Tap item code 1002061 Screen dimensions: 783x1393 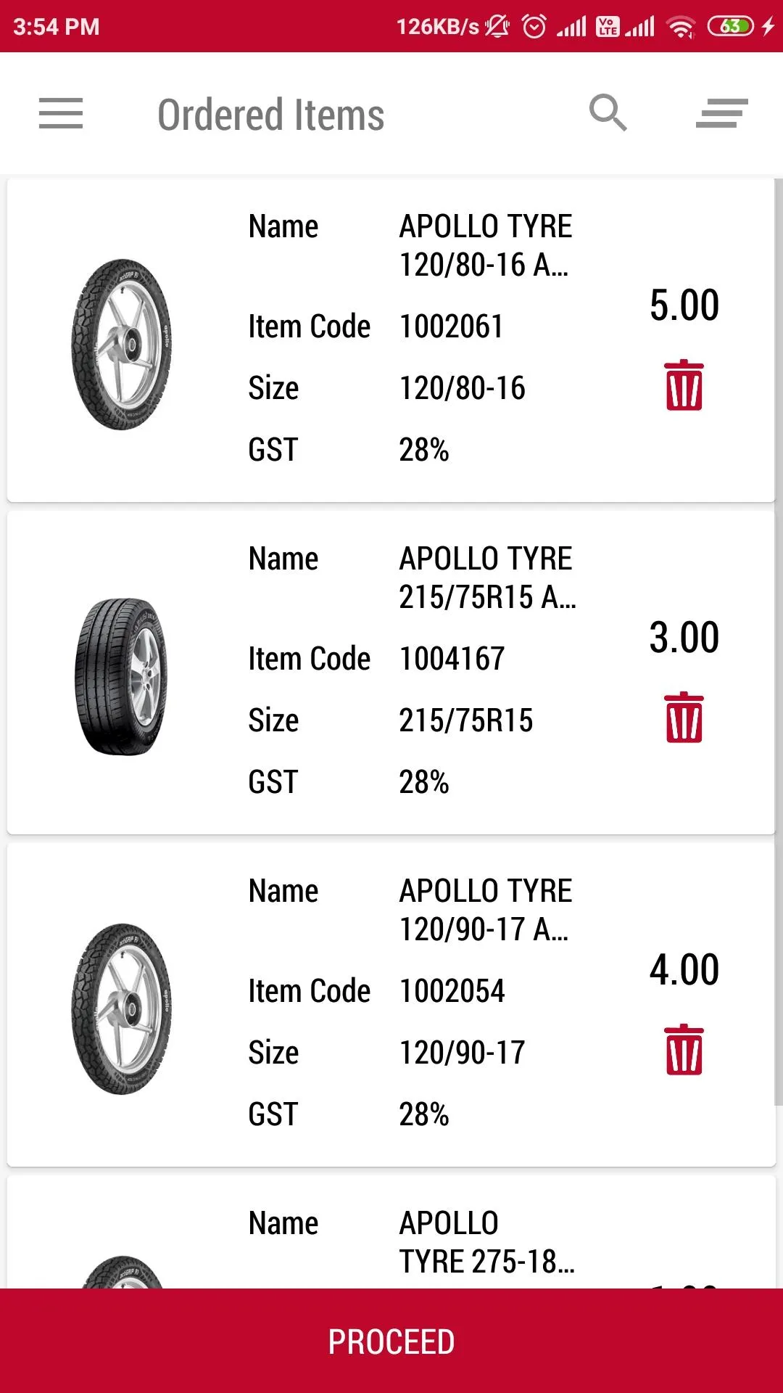pyautogui.click(x=451, y=326)
